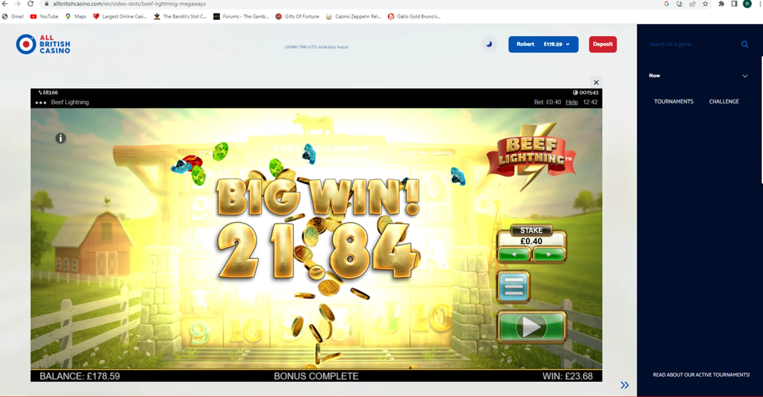Viewport: 763px width, 397px height.
Task: Click the WIN: £23.68 text
Action: pos(567,376)
